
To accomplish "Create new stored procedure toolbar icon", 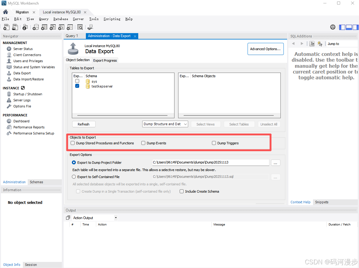I will pos(61,27).
